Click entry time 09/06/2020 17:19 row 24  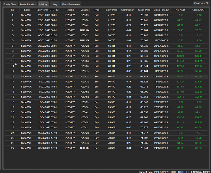(48, 133)
